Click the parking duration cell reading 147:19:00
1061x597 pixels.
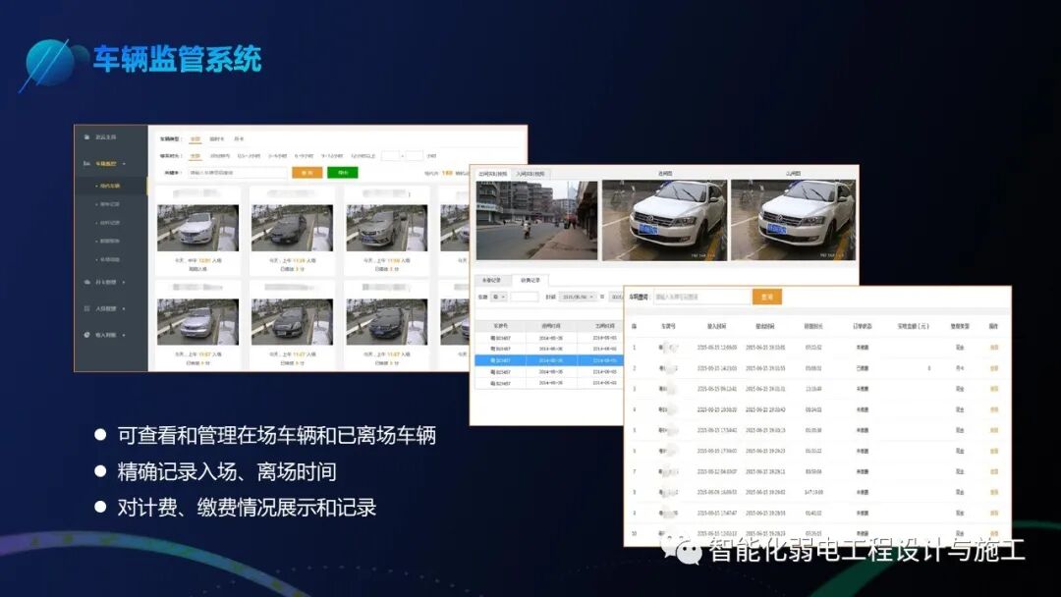pyautogui.click(x=813, y=492)
